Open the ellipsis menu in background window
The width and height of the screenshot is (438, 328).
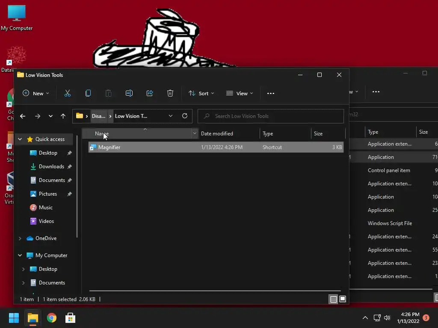point(376,91)
